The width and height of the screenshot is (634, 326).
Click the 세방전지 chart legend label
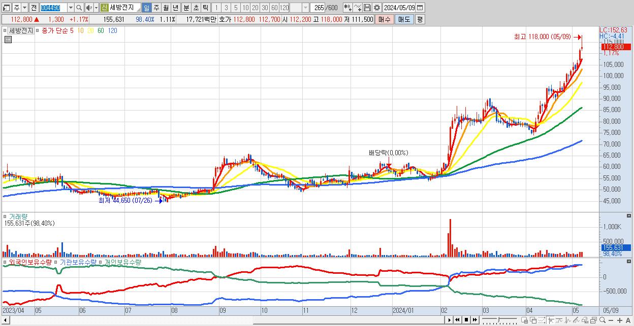click(21, 30)
